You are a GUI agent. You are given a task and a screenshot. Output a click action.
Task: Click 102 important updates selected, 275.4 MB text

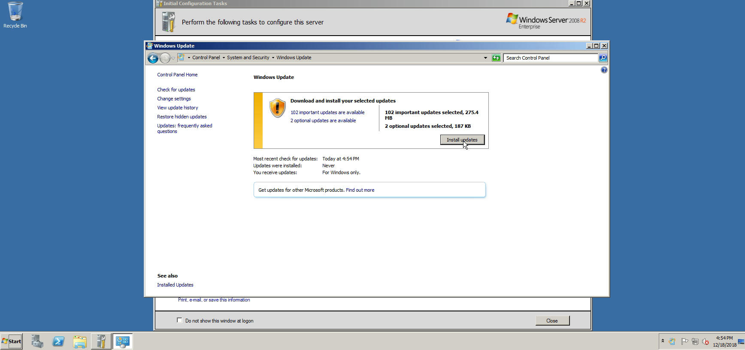click(432, 115)
